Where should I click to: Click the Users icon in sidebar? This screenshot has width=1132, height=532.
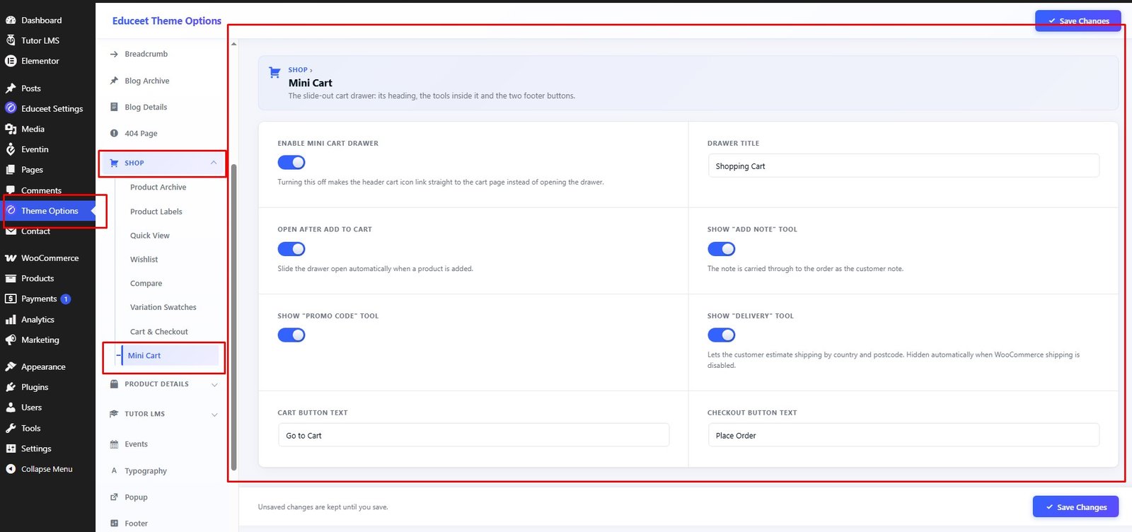[x=11, y=407]
